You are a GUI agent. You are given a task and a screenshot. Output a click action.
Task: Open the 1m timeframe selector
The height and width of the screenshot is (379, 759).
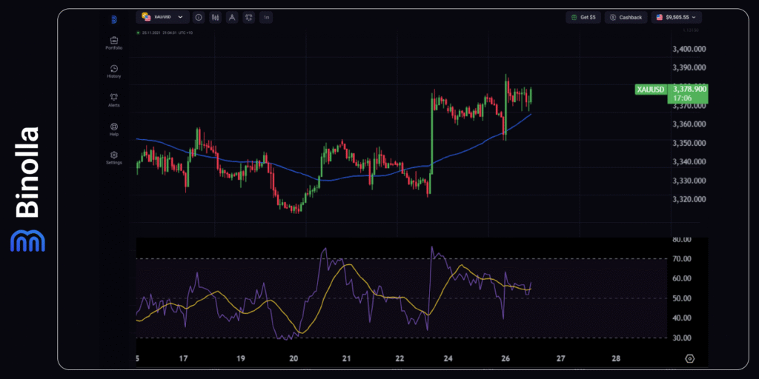[x=265, y=17]
